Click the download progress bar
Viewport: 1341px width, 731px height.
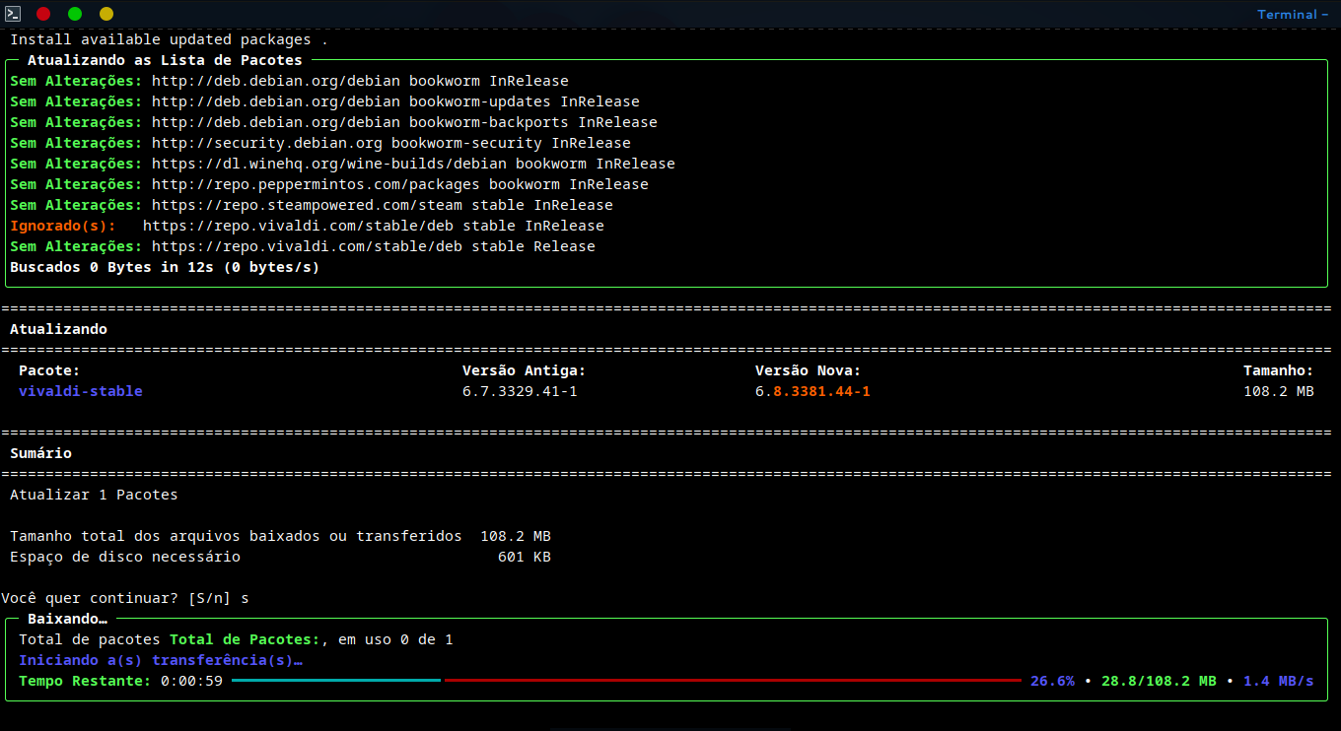point(626,681)
